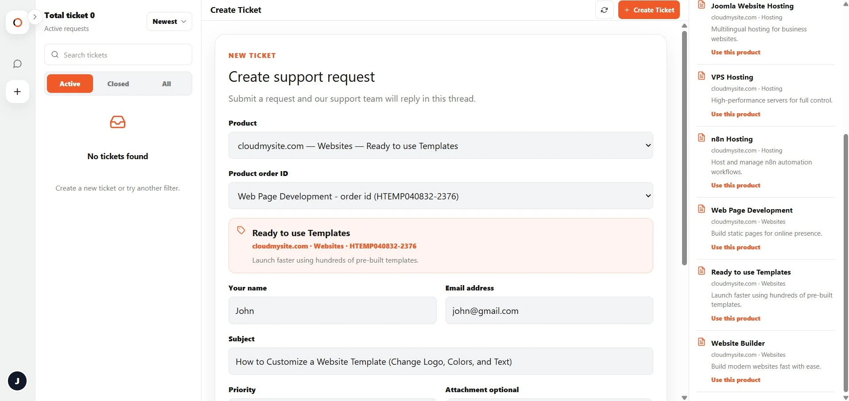Click the empty inbox tray icon

point(118,122)
